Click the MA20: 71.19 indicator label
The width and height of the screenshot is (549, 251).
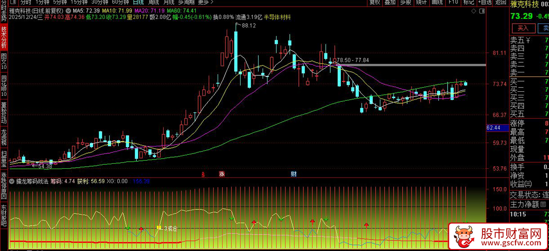(x=150, y=11)
